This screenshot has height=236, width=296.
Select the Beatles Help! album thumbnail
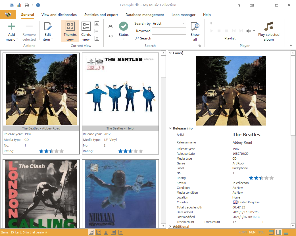(120, 89)
